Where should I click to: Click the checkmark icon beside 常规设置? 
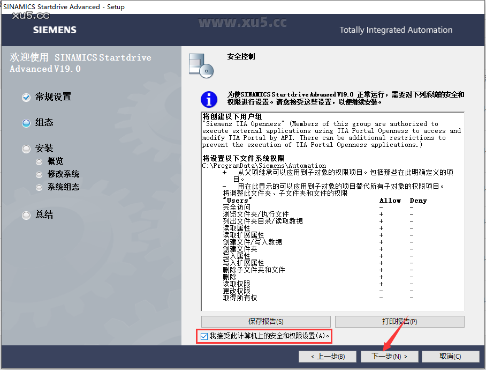[26, 97]
